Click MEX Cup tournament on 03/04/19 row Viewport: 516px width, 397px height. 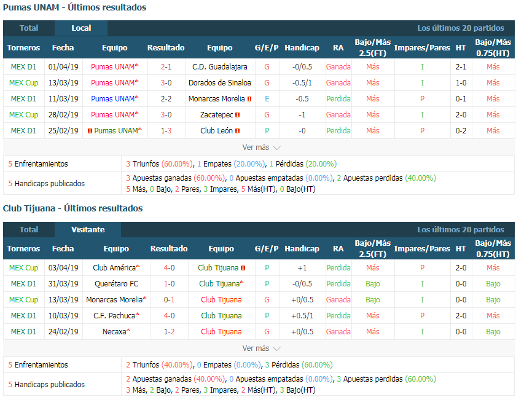click(24, 267)
